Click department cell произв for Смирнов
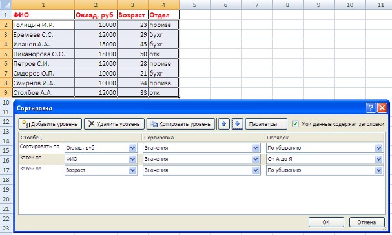 (x=163, y=83)
